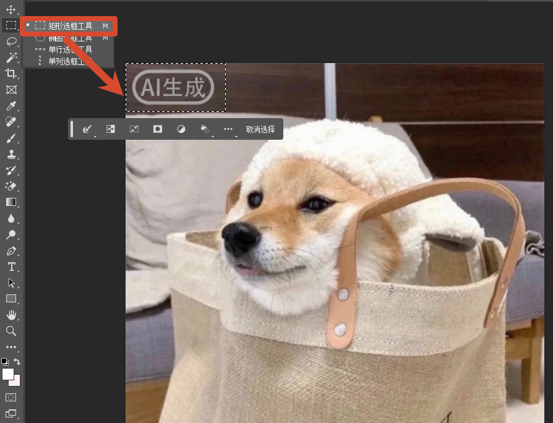The height and width of the screenshot is (423, 553).
Task: Select the Dodge tool
Action: click(x=11, y=235)
